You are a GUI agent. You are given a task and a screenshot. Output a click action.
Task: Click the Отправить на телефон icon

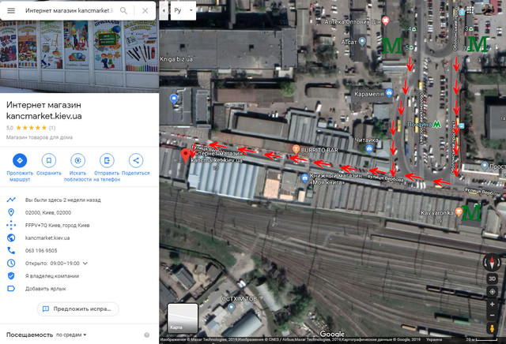click(107, 160)
